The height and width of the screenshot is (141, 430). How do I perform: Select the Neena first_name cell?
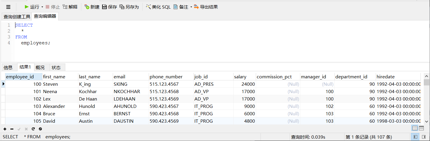[x=50, y=92]
